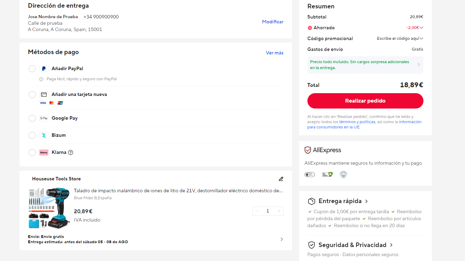Expand the Seguridad & Privacidad chevron
This screenshot has width=465, height=261.
point(391,245)
